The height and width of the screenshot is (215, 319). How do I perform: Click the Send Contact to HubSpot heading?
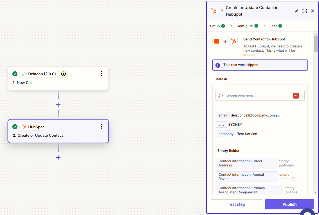pyautogui.click(x=264, y=39)
